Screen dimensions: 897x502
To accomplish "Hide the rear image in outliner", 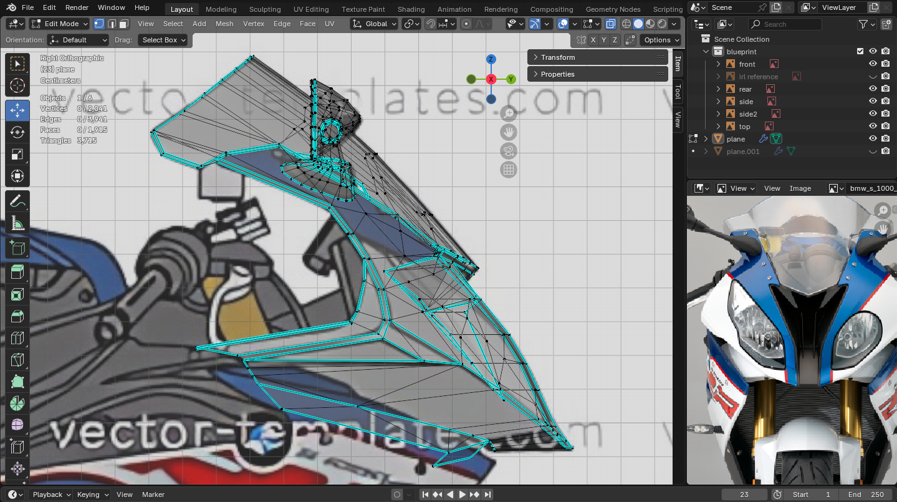I will pos(873,89).
